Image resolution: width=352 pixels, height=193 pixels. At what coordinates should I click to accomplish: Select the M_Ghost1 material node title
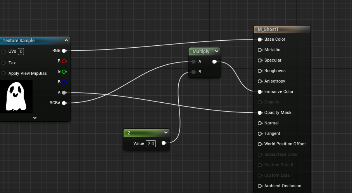(268, 29)
